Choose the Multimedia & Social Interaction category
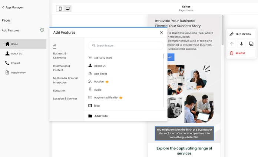This screenshot has width=258, height=157. (x=65, y=80)
